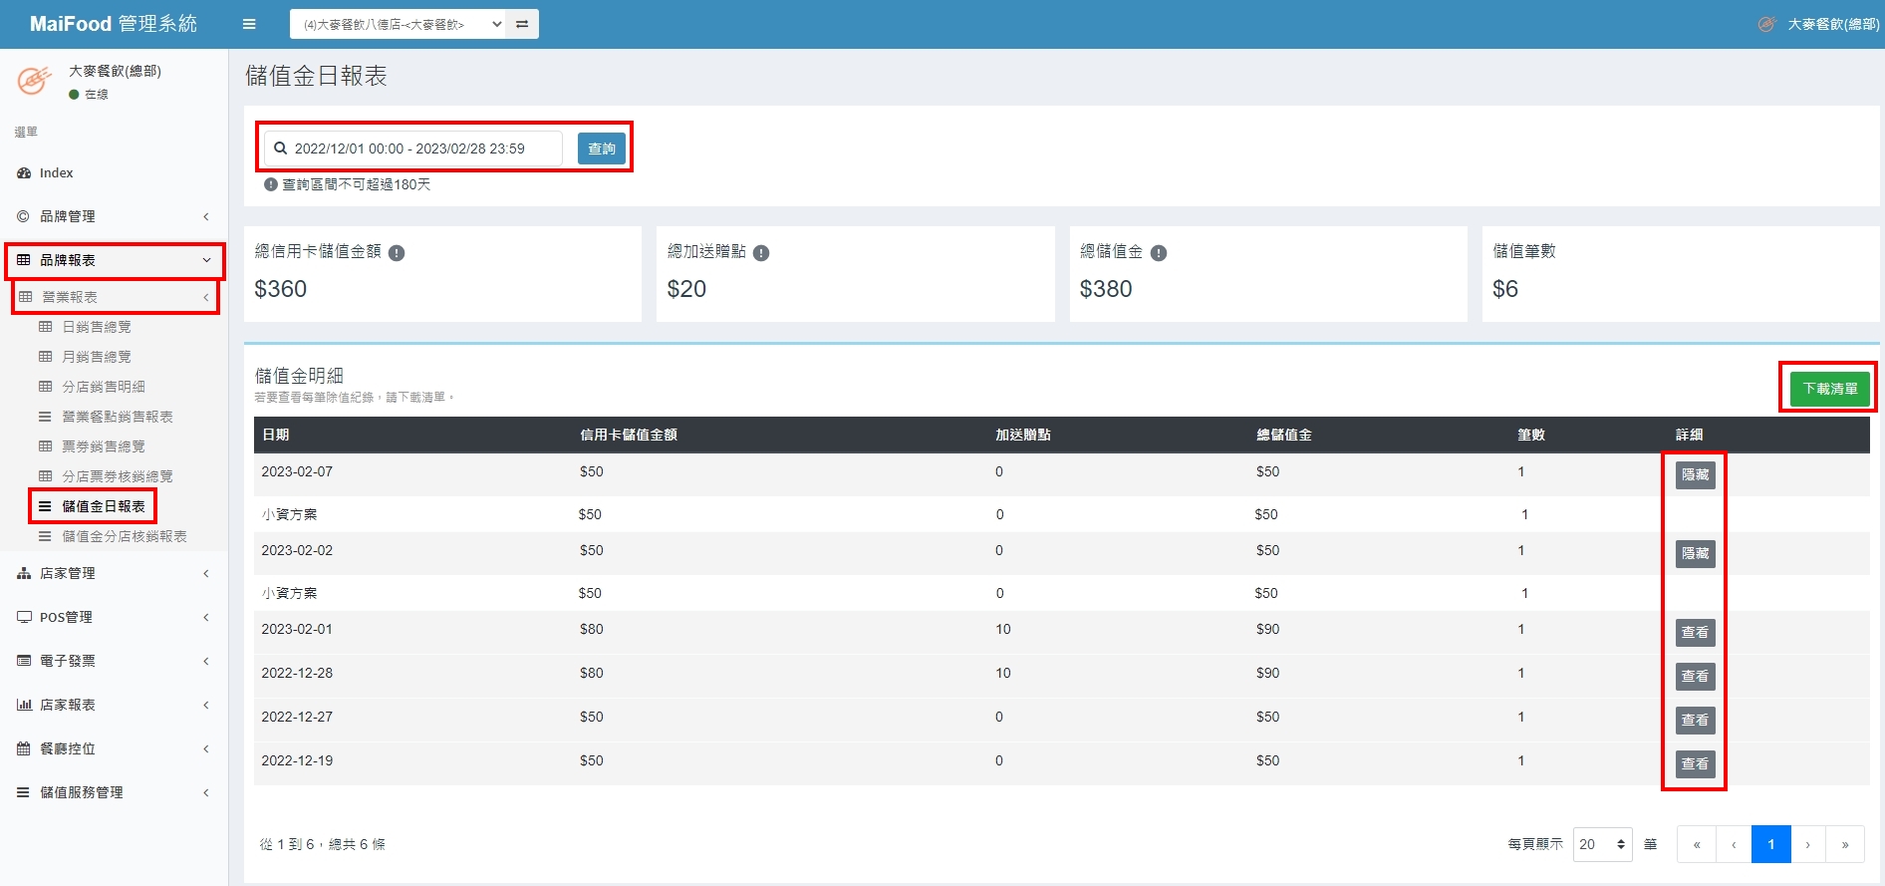Click the green 下載清單 button

point(1829,389)
